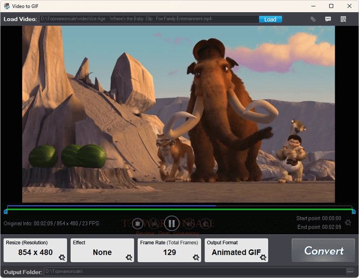Click the Effect gear icon
The width and height of the screenshot is (359, 278).
pos(129,257)
